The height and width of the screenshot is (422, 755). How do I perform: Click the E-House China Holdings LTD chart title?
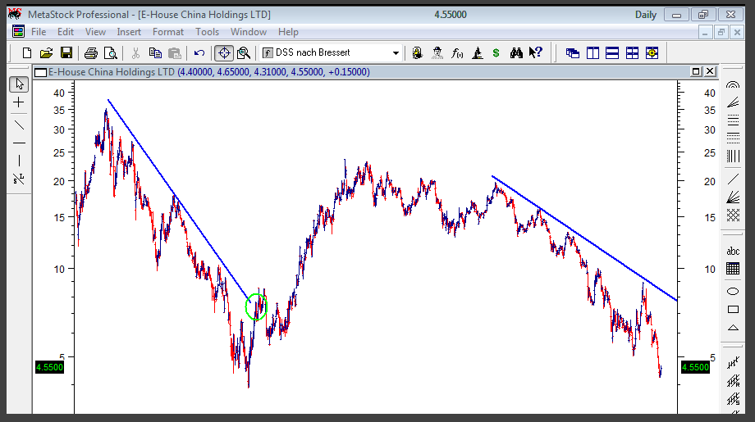(112, 72)
